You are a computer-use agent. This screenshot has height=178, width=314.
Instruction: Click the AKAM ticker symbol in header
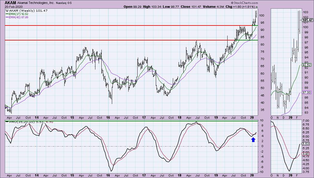(10, 3)
